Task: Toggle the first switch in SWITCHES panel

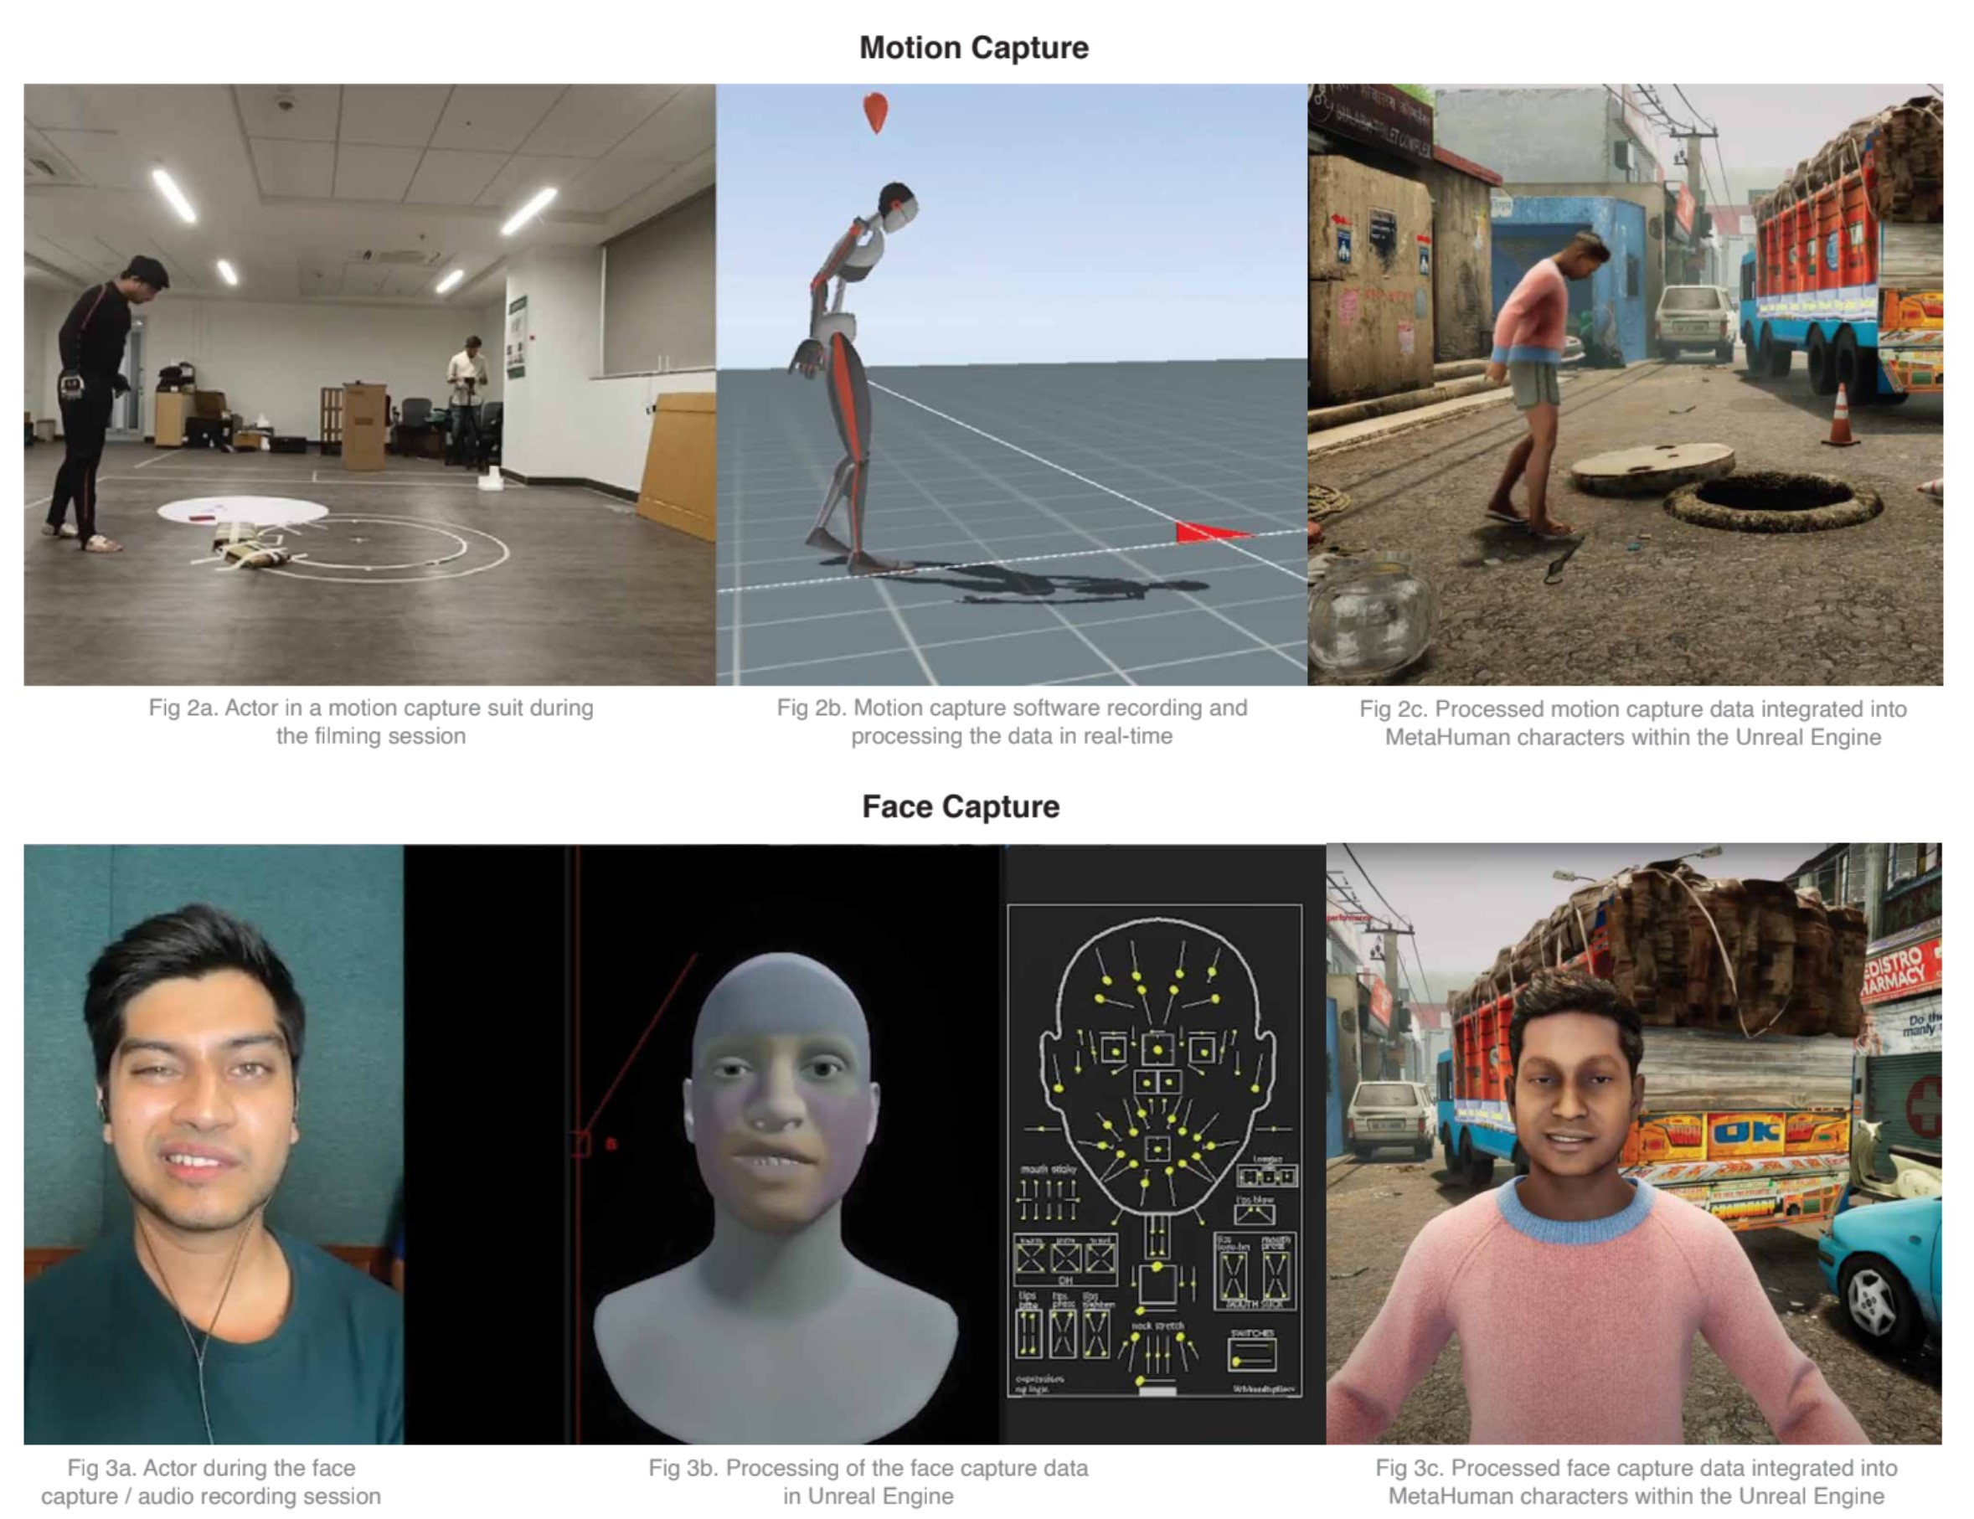Action: [x=1253, y=1347]
